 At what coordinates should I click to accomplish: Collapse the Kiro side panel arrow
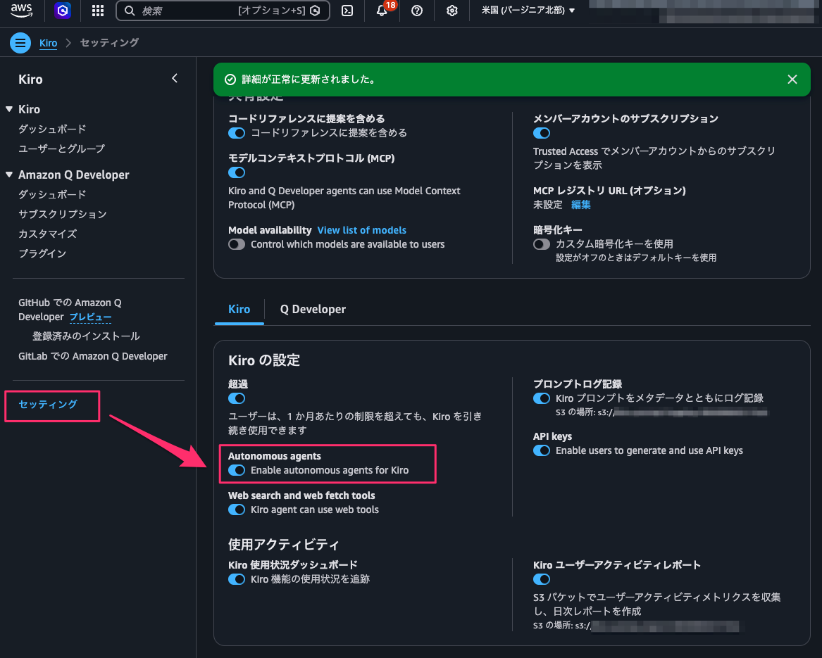(175, 79)
